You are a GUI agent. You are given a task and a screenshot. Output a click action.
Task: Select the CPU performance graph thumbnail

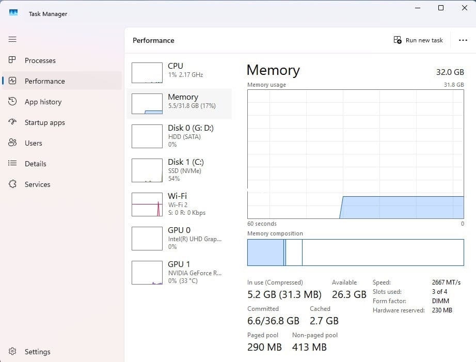pyautogui.click(x=147, y=73)
